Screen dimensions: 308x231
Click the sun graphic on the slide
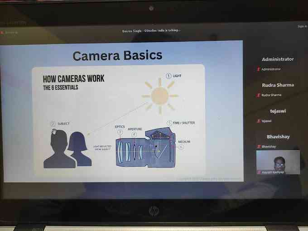[x=159, y=96]
